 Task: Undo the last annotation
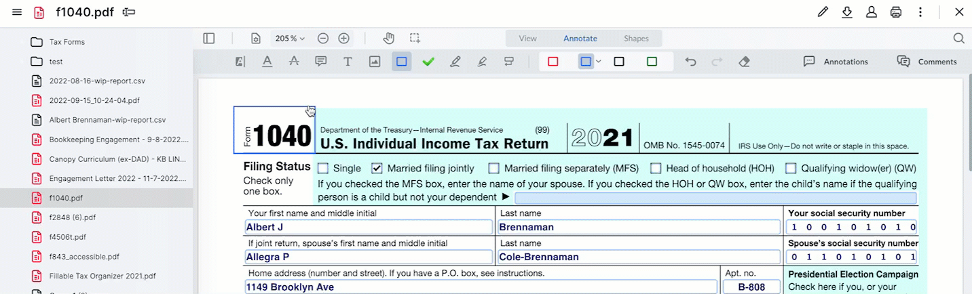(x=690, y=62)
